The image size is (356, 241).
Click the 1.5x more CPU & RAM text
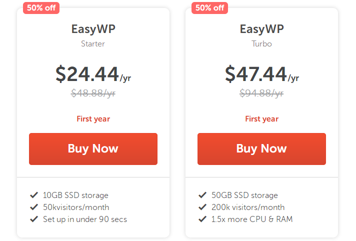tap(252, 219)
